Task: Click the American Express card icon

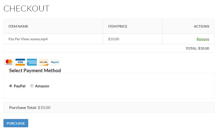Action: coord(32,62)
